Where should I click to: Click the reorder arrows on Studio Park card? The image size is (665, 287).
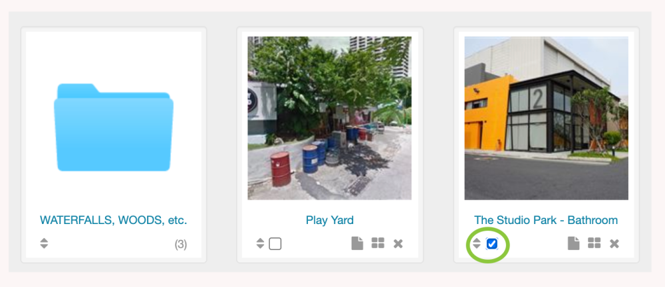477,243
